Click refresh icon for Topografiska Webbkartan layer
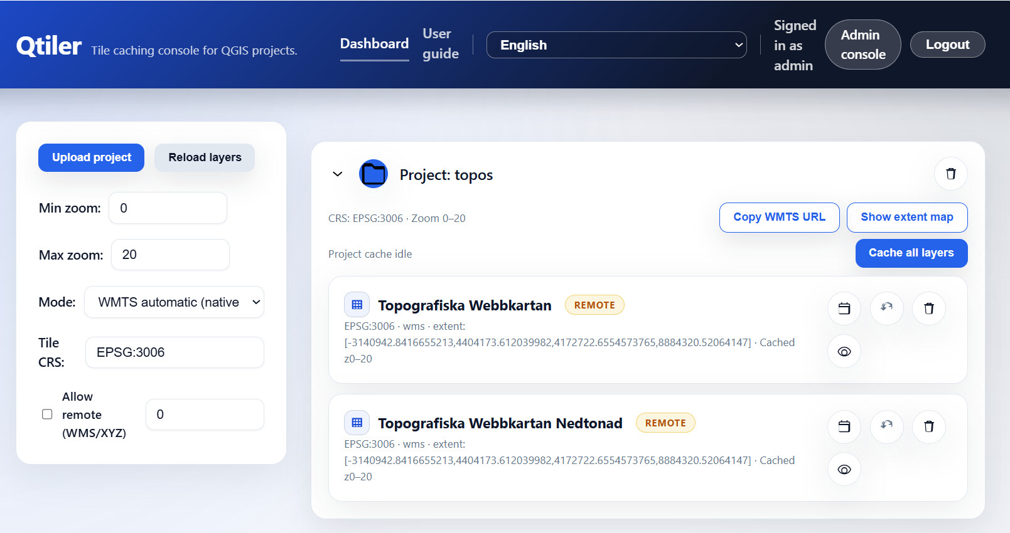 click(886, 309)
